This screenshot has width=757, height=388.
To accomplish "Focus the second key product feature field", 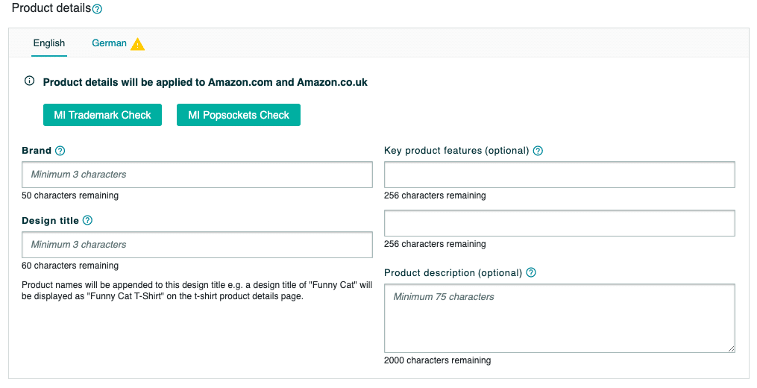I will point(559,223).
